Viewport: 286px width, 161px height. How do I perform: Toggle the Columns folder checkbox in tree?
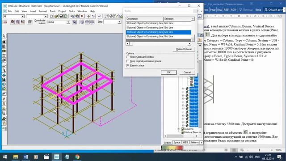183,129
